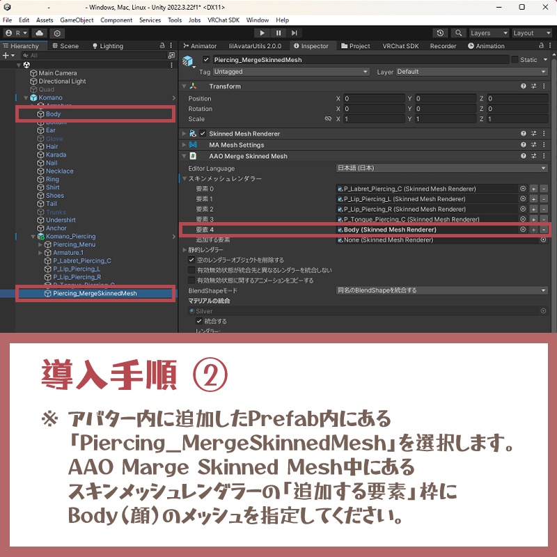557x557 pixels.
Task: Uncheck 空のレンダラーオブジェクトを削除する checkbox
Action: tap(191, 260)
